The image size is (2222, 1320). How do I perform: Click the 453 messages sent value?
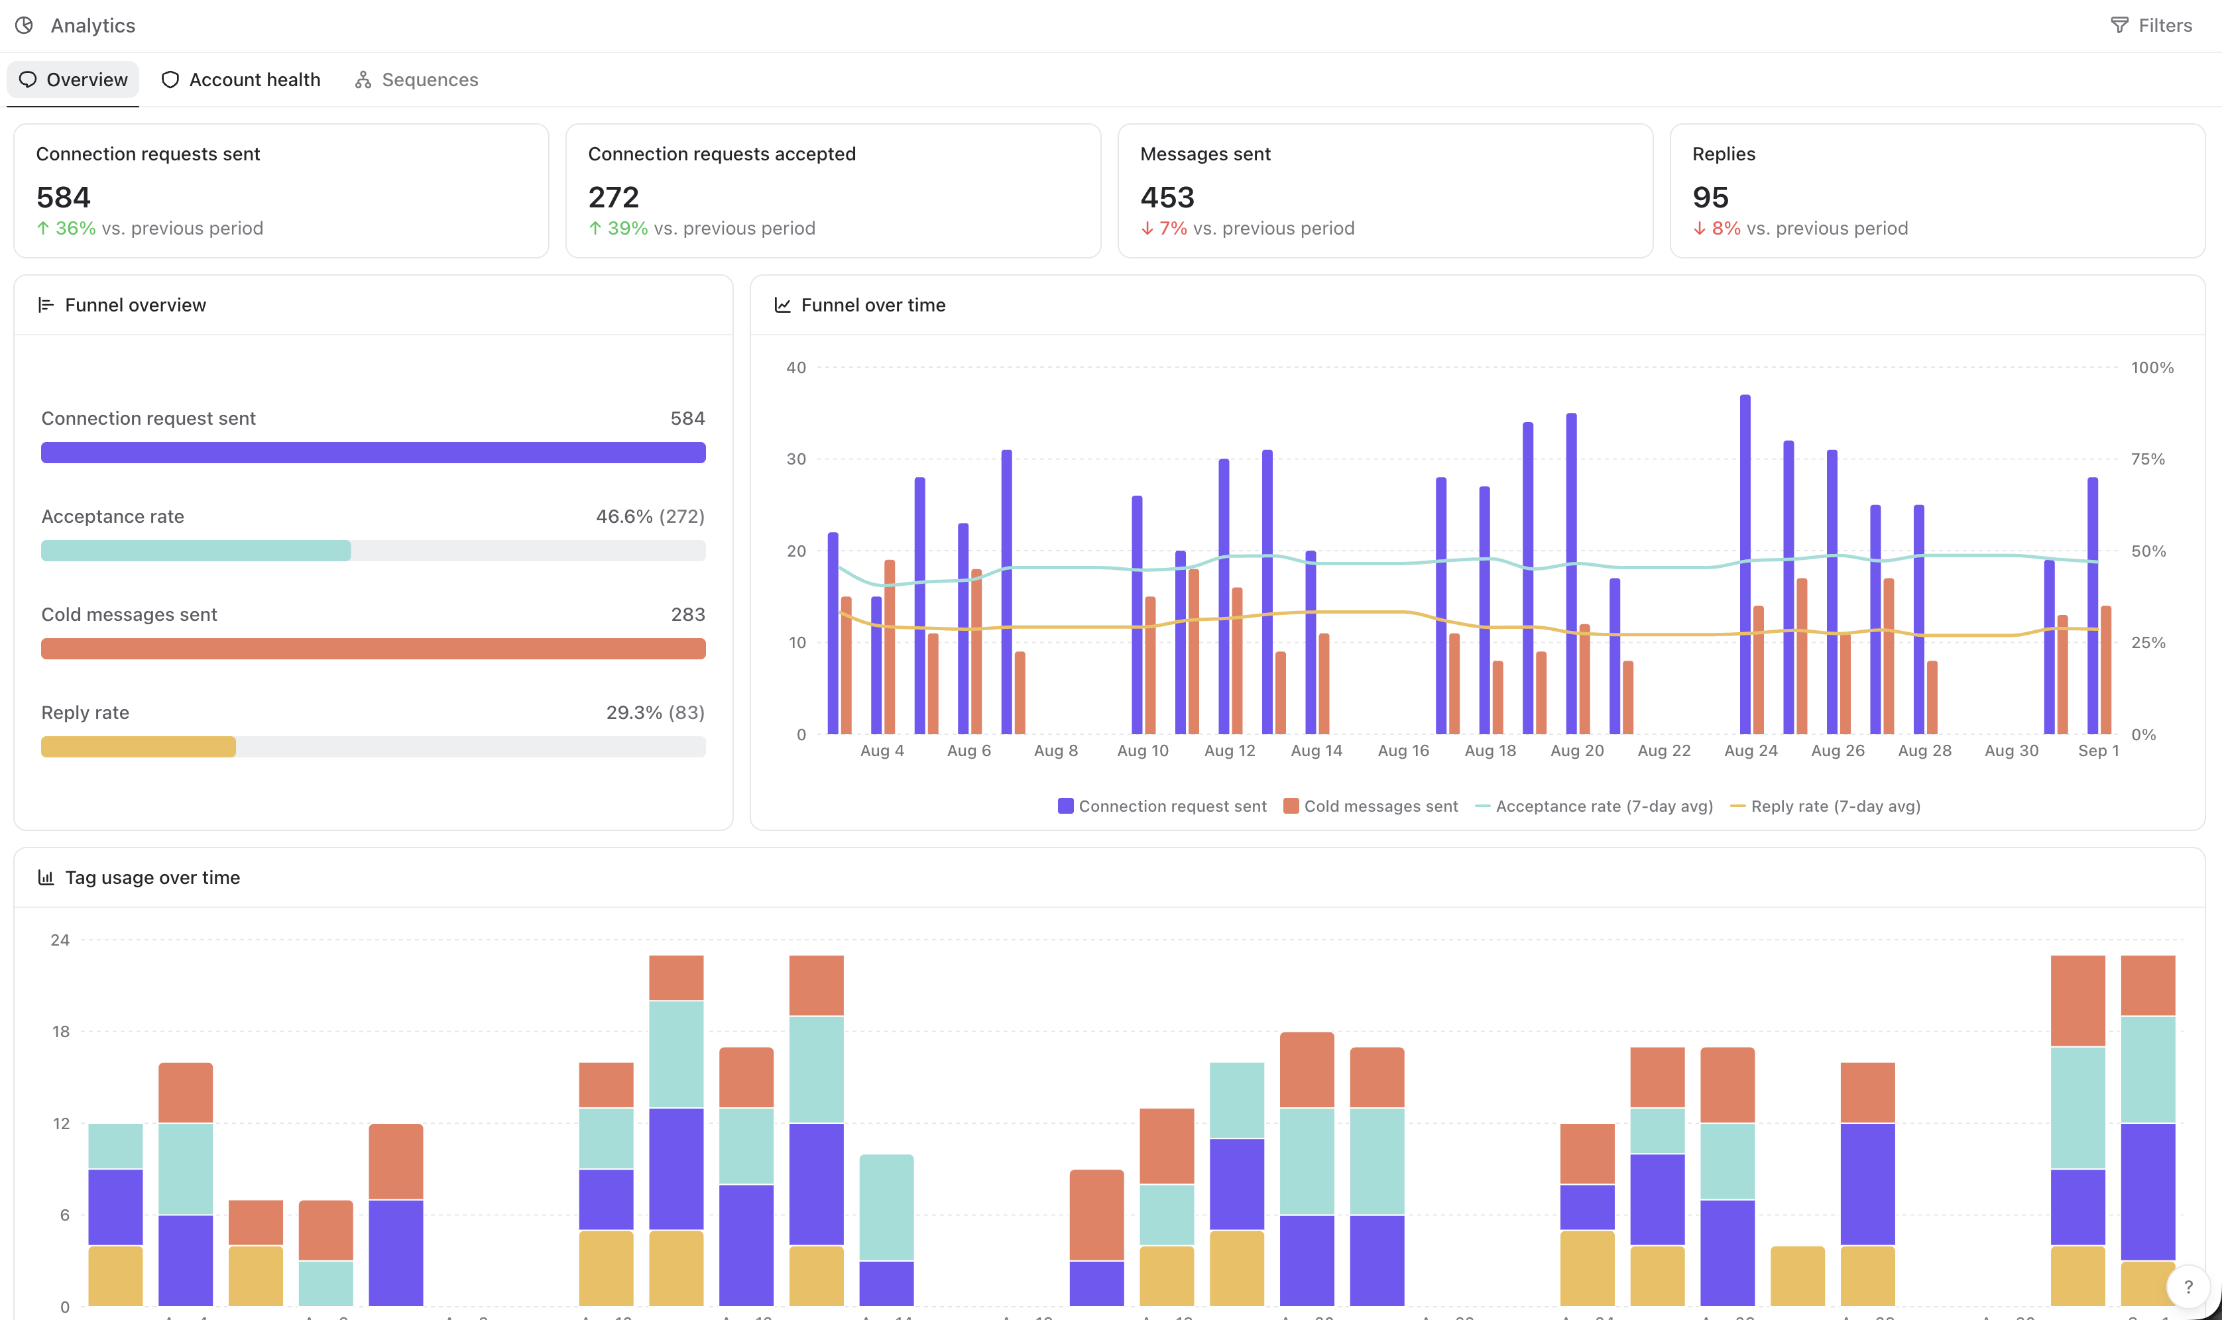[1168, 197]
